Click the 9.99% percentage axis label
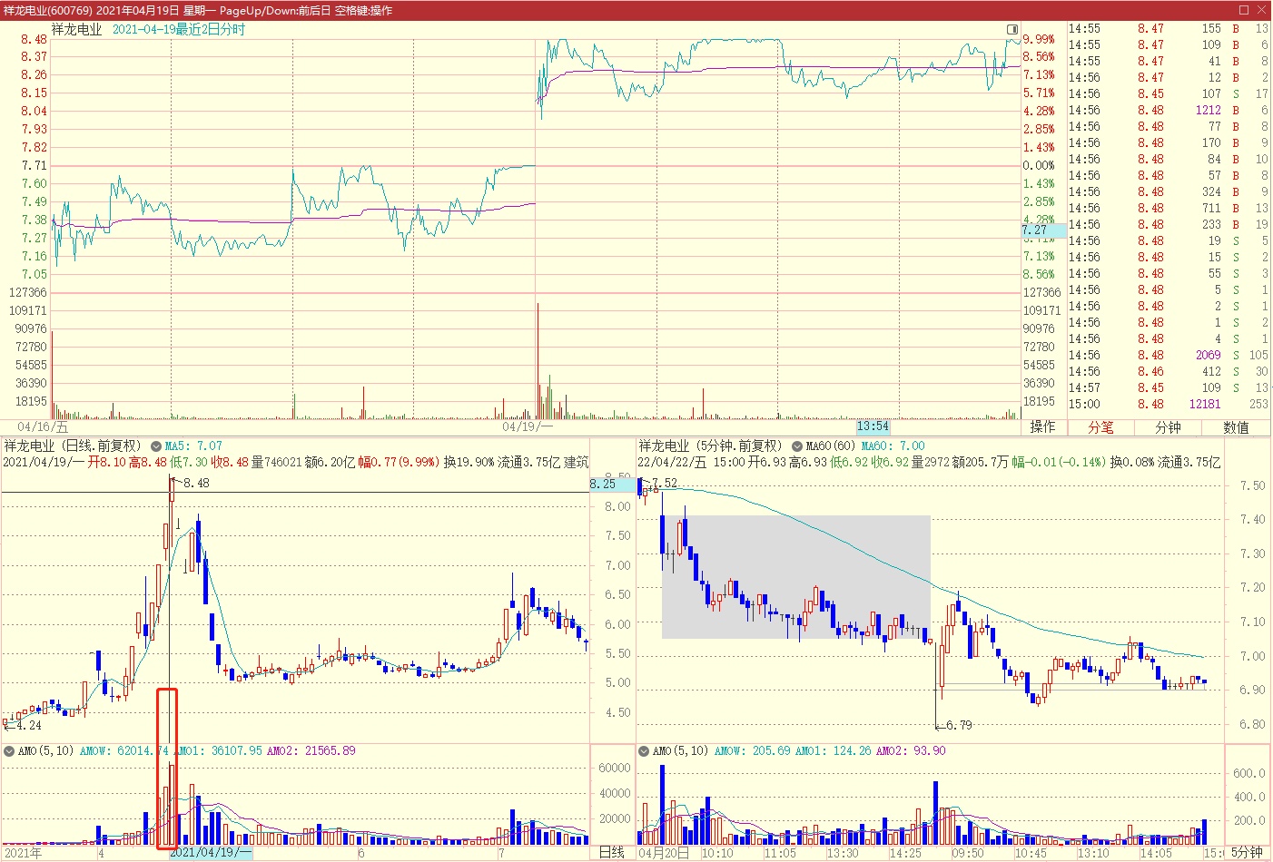Viewport: 1273px width, 862px height. click(x=1039, y=40)
